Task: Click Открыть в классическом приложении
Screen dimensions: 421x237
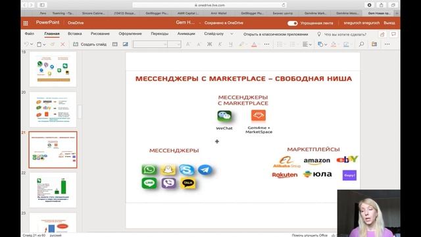Action: (x=276, y=34)
